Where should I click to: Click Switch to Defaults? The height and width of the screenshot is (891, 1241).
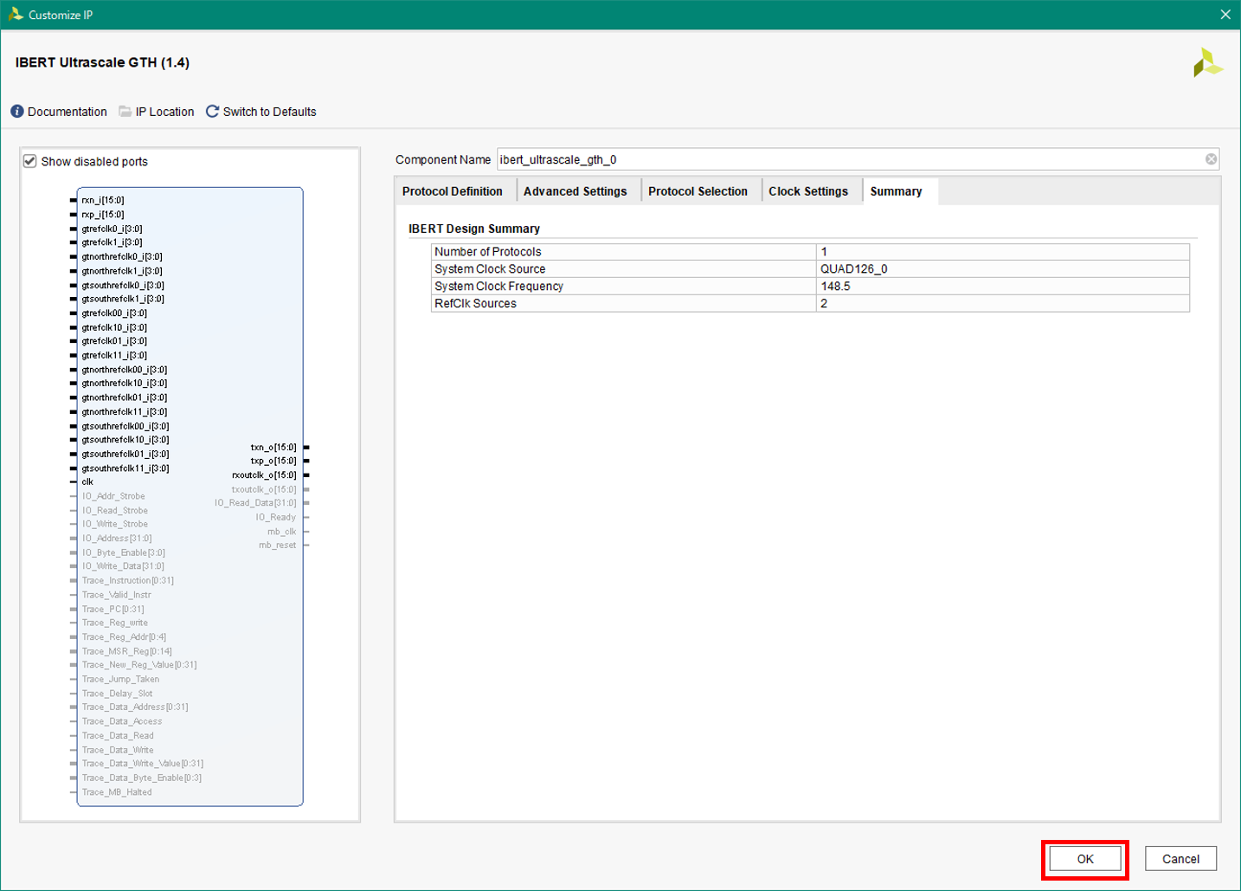click(x=261, y=112)
